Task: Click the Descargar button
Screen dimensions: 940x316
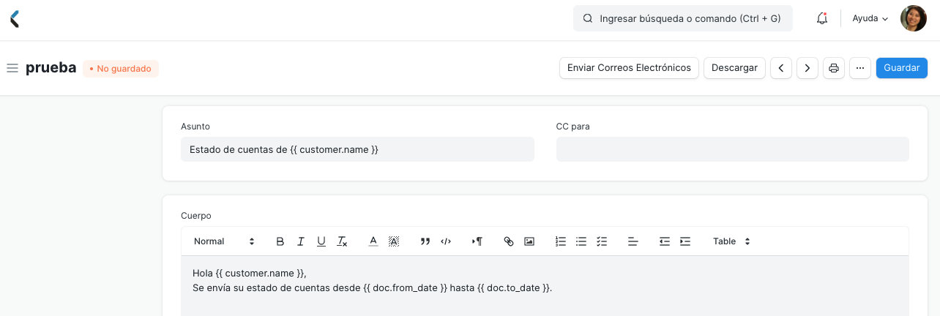Action: (x=734, y=68)
